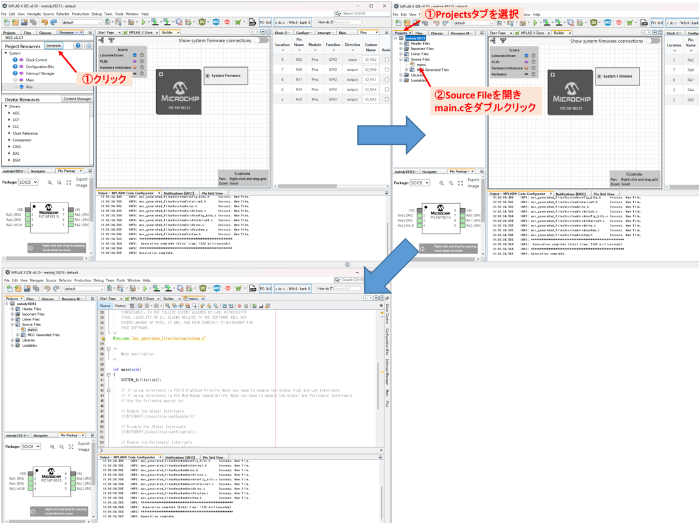Viewport: 699px width, 523px height.
Task: Click blue help icon beside Generate button
Action: pyautogui.click(x=78, y=46)
